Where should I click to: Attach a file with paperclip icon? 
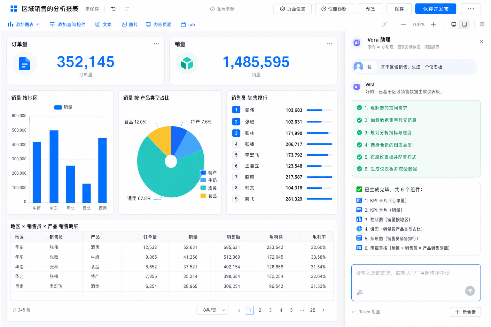(x=360, y=293)
